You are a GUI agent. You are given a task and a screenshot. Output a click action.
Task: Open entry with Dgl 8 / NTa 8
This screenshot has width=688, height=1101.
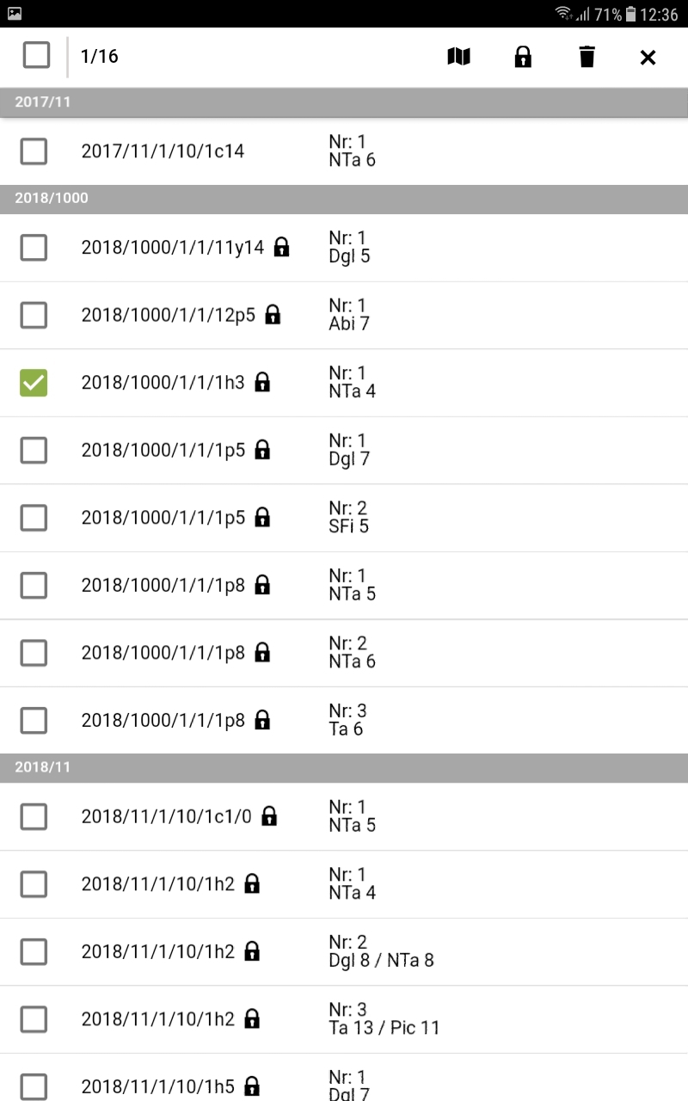click(381, 951)
